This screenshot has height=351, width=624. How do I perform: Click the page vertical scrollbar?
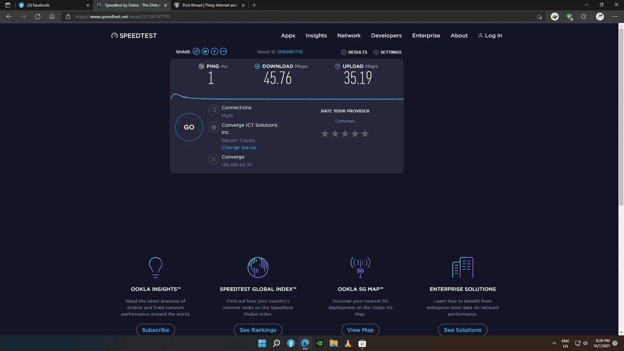(x=621, y=117)
